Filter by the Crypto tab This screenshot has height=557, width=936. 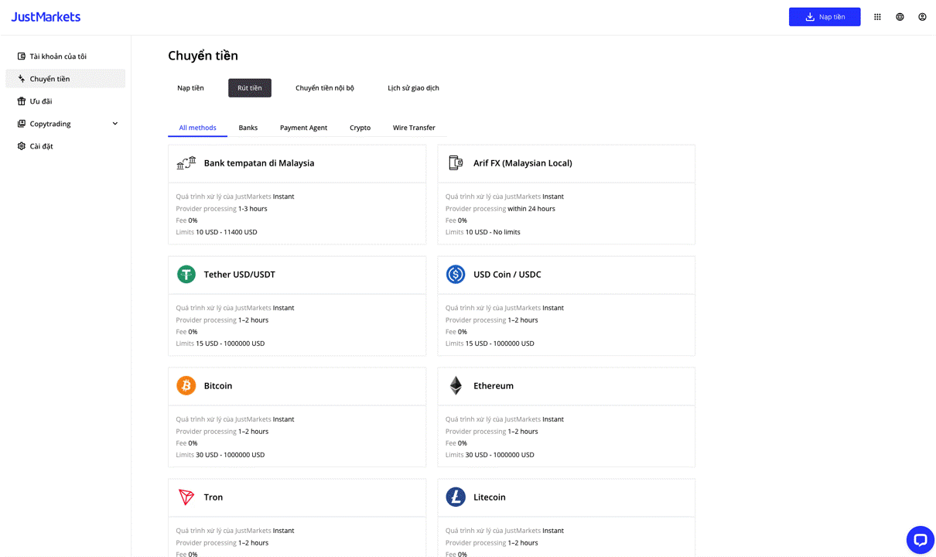coord(360,128)
